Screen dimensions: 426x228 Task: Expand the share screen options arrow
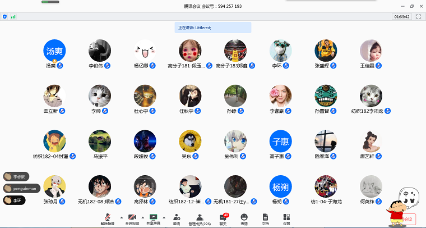coord(164,216)
